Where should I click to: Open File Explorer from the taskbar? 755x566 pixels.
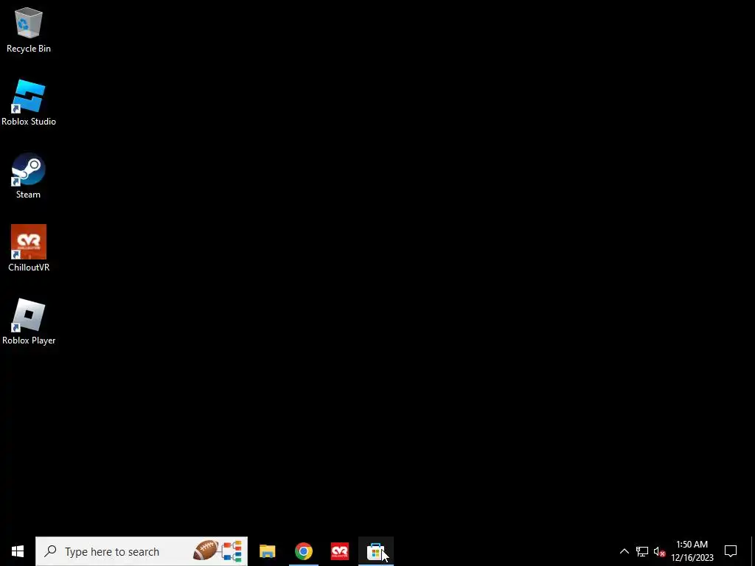tap(267, 551)
